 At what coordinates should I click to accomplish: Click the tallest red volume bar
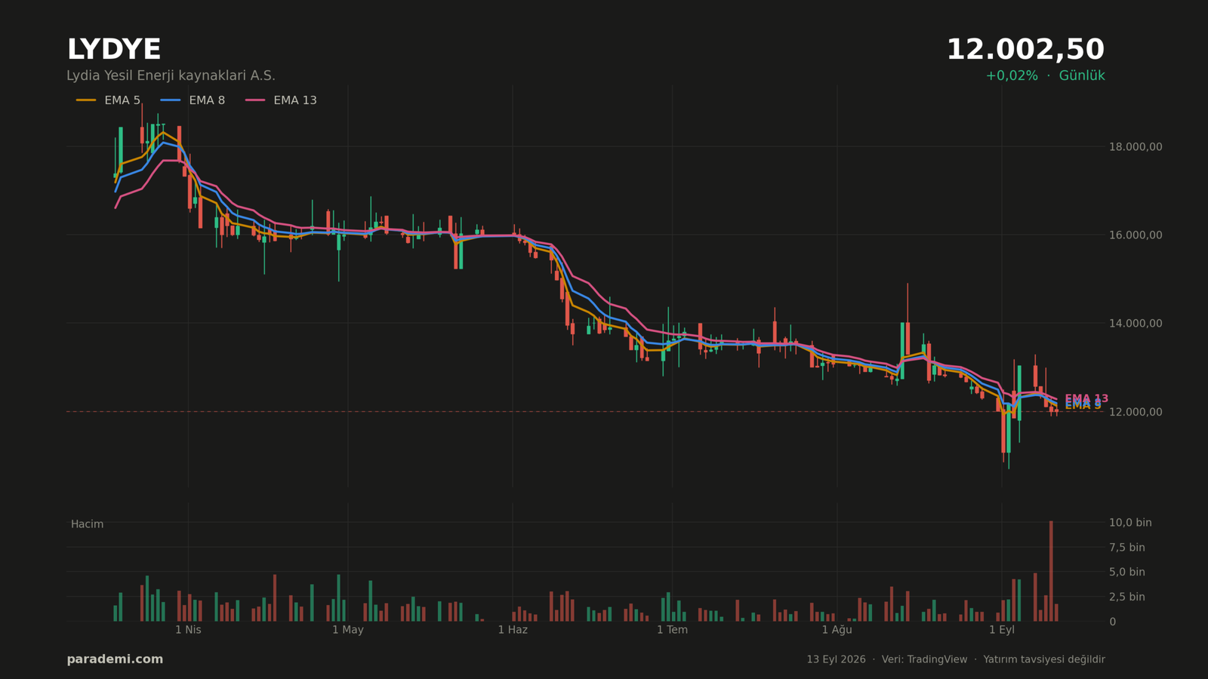[1051, 571]
